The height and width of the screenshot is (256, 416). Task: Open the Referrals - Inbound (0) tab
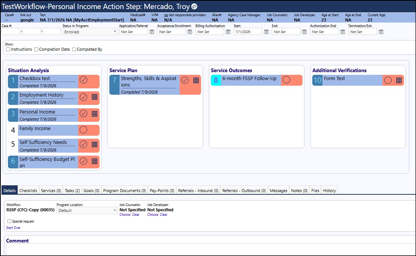198,191
